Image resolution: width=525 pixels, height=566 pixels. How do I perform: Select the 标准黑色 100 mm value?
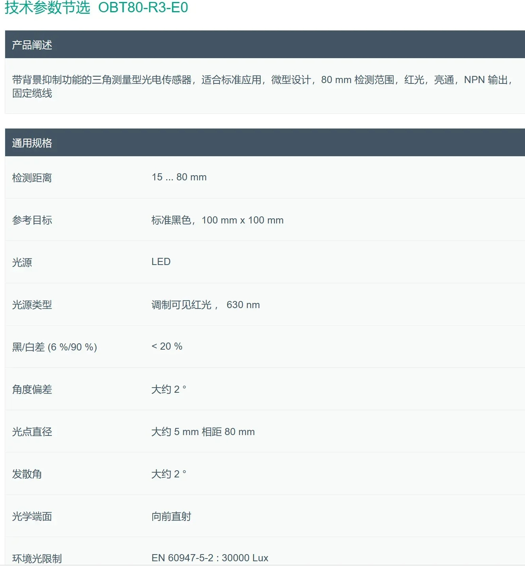217,220
